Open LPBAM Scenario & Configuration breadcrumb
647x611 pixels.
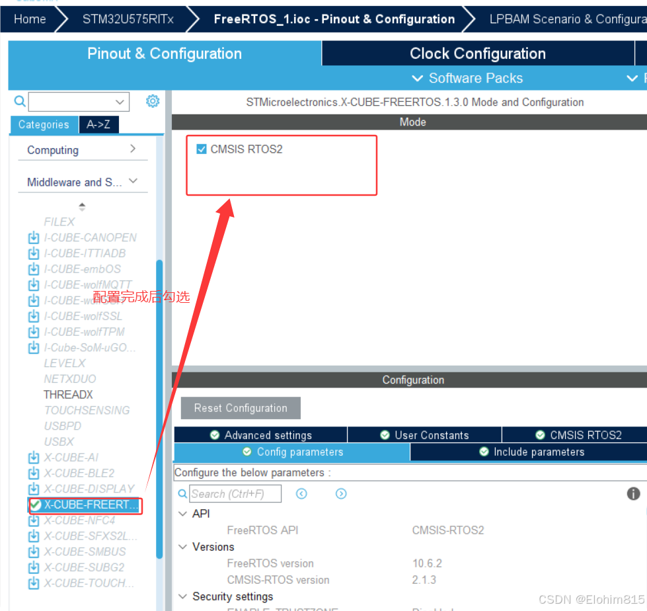click(x=568, y=19)
